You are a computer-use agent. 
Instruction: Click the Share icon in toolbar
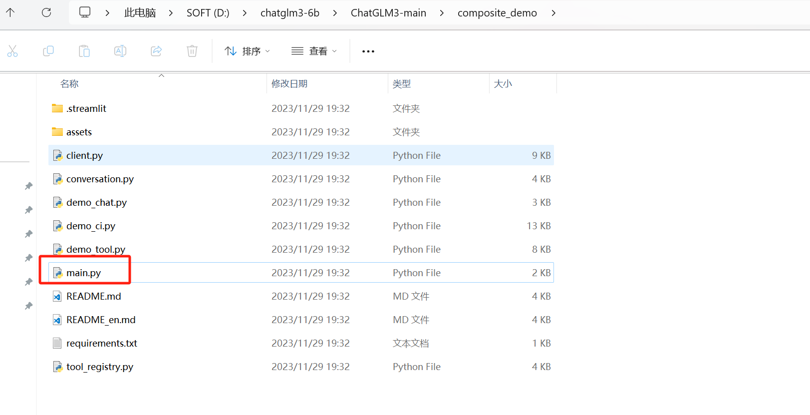point(156,51)
